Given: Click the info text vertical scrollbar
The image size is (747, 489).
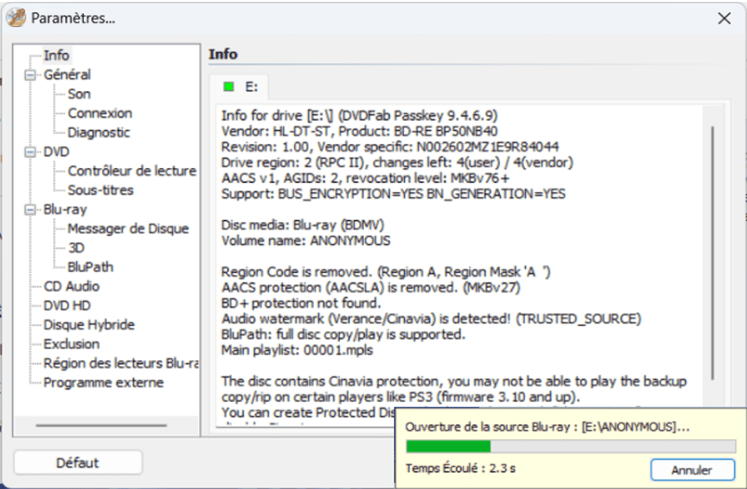Looking at the screenshot, I should (713, 253).
